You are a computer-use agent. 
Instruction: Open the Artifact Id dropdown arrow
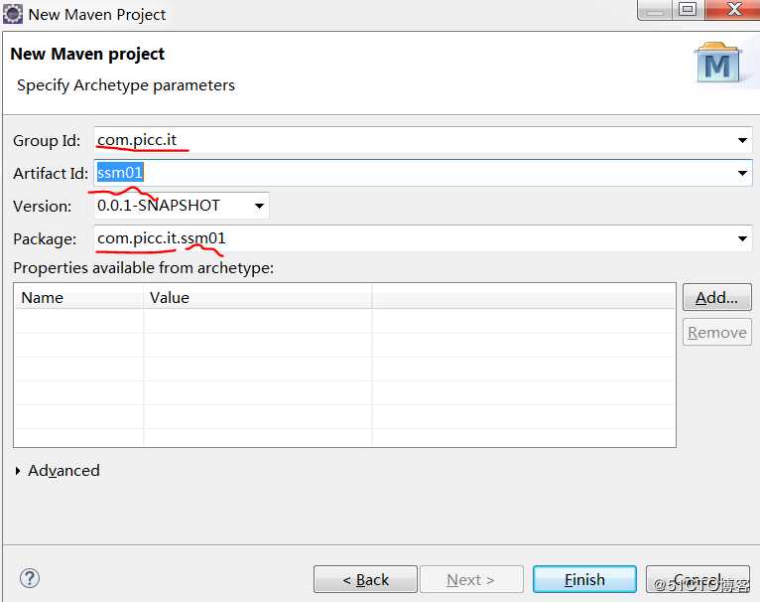[742, 173]
